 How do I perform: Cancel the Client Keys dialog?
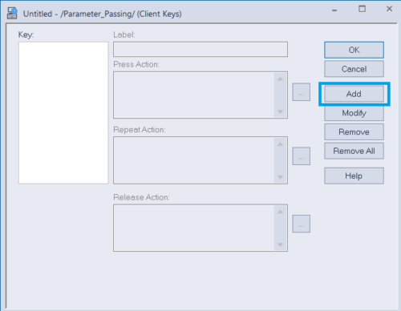pos(354,69)
